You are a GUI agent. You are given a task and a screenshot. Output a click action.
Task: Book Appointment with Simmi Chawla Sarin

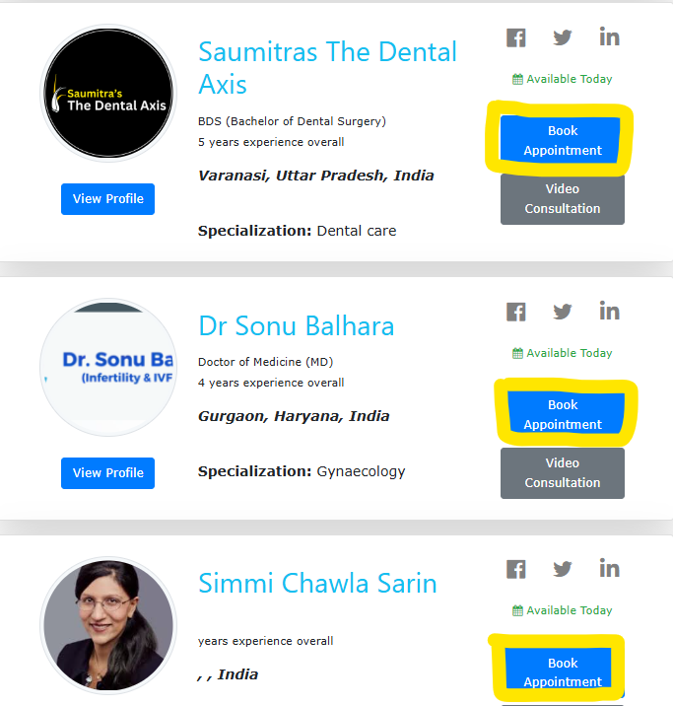coord(563,672)
